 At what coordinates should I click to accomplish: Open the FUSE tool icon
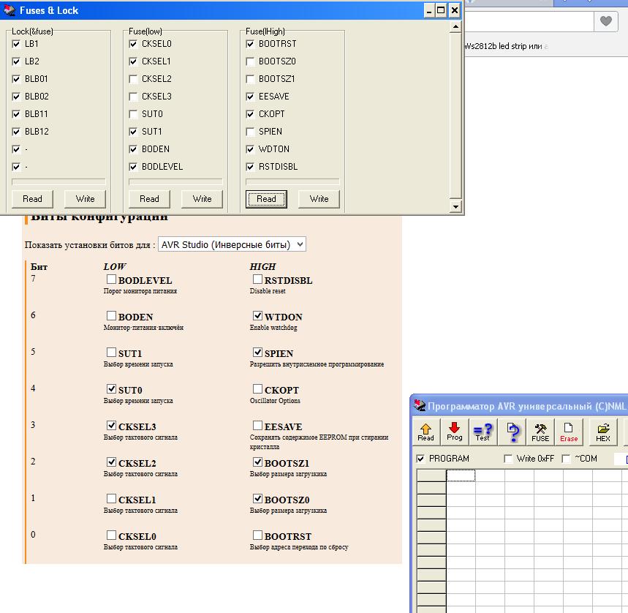(x=540, y=432)
